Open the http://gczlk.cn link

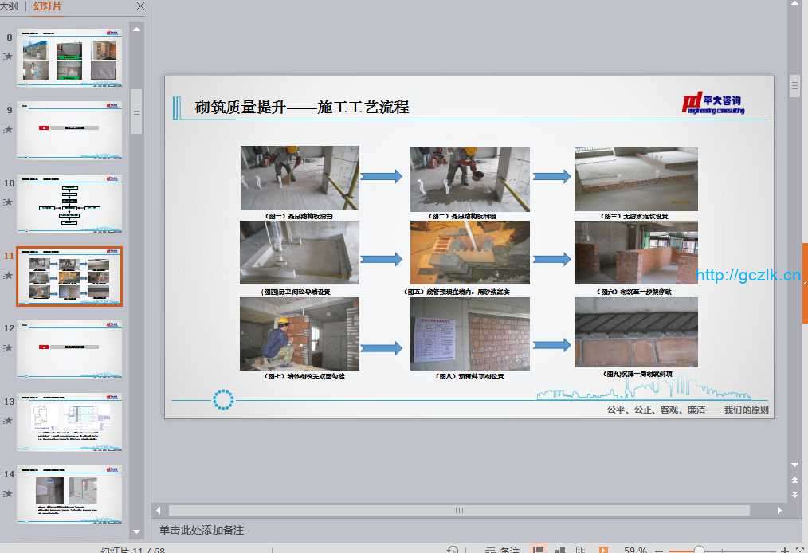(x=748, y=276)
